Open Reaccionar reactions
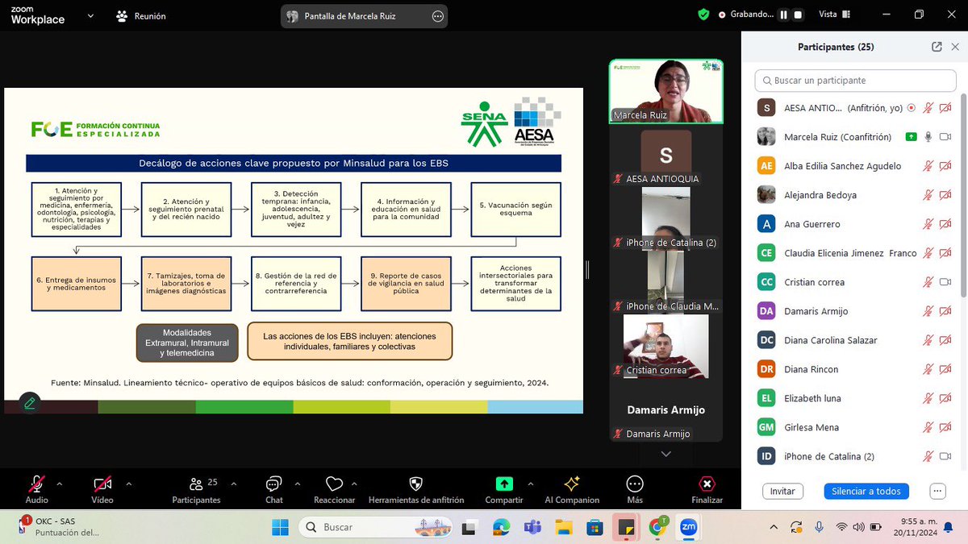968x544 pixels. [x=334, y=489]
